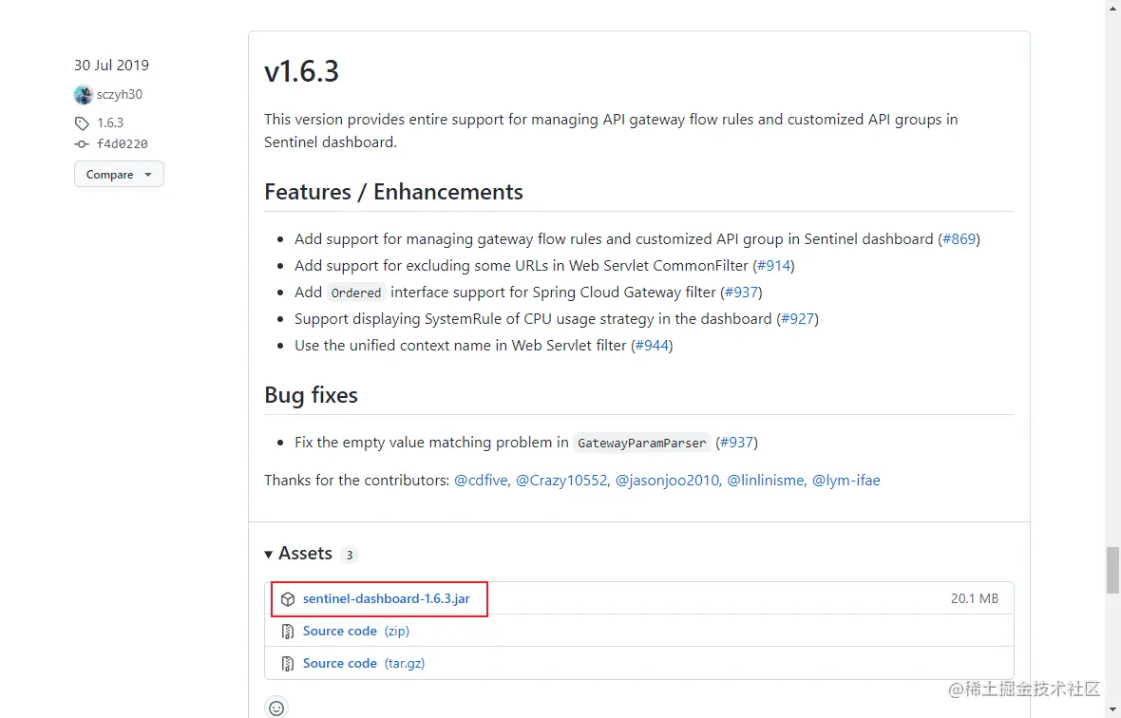Click the commit icon beside f4d0220

83,143
